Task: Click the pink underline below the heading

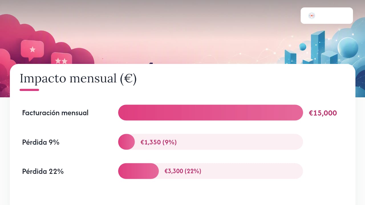Action: (29, 90)
